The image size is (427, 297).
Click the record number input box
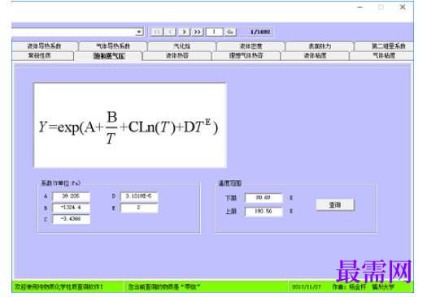pyautogui.click(x=215, y=32)
